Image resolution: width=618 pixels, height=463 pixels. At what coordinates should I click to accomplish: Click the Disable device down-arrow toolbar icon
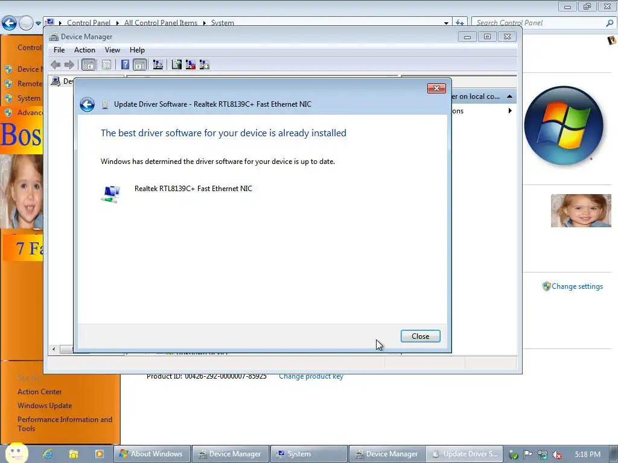click(204, 65)
